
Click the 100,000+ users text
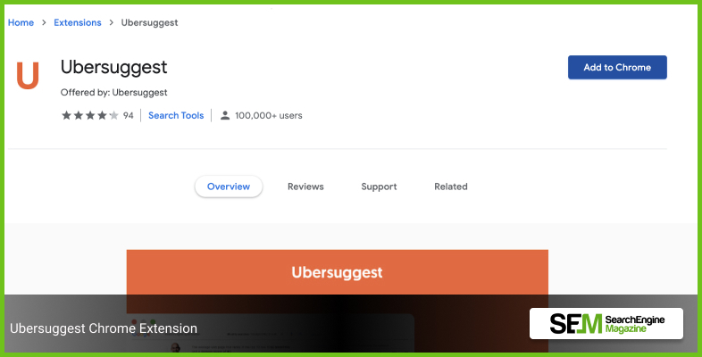[x=269, y=115]
